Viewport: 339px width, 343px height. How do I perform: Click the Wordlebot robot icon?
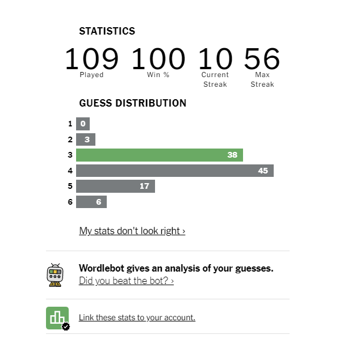(x=55, y=275)
